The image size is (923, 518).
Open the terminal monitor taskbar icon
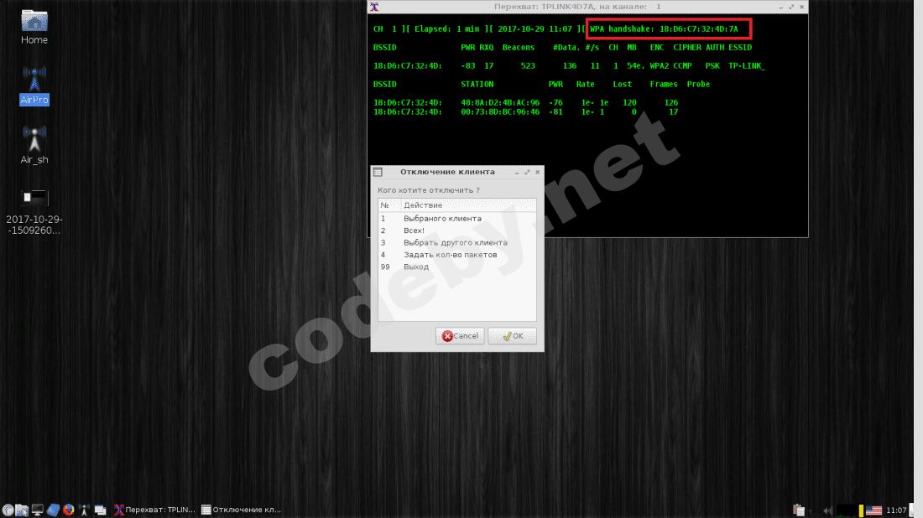coord(38,510)
